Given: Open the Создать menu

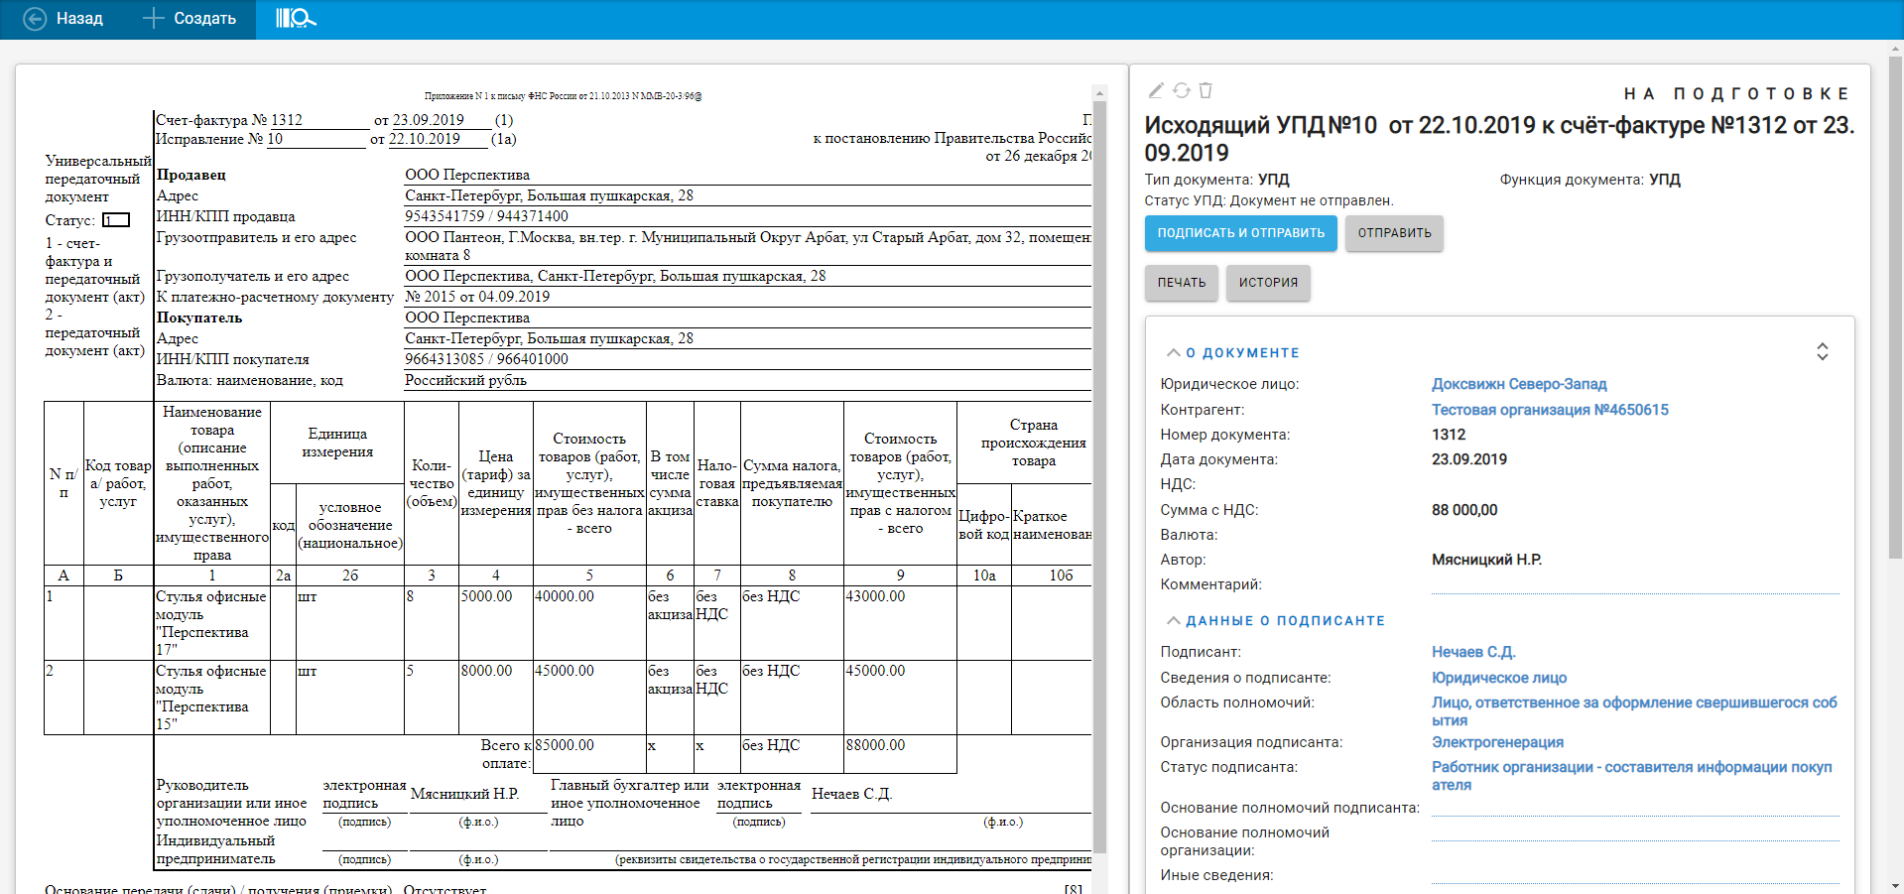Looking at the screenshot, I should click(x=190, y=19).
